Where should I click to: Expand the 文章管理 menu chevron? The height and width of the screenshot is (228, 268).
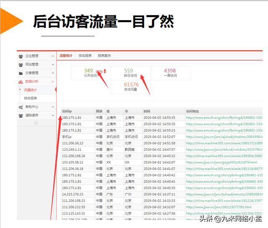pyautogui.click(x=53, y=73)
